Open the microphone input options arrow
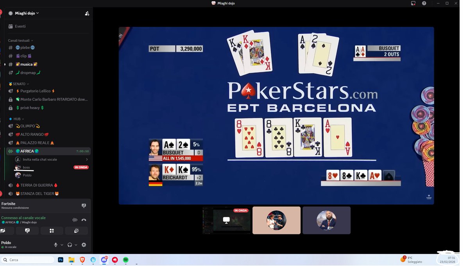 point(62,245)
